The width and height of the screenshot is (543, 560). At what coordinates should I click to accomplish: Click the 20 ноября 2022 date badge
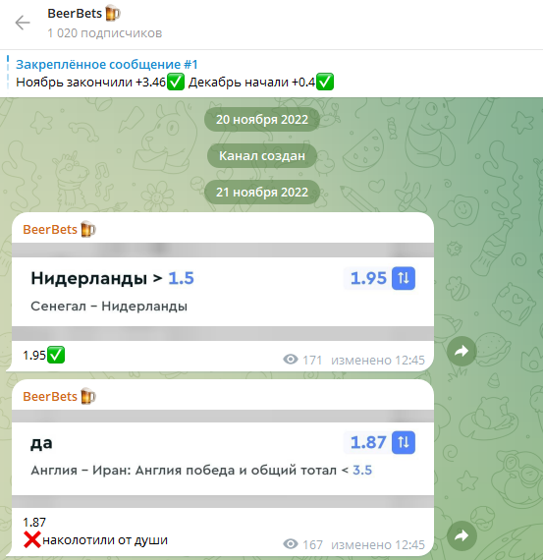click(262, 119)
